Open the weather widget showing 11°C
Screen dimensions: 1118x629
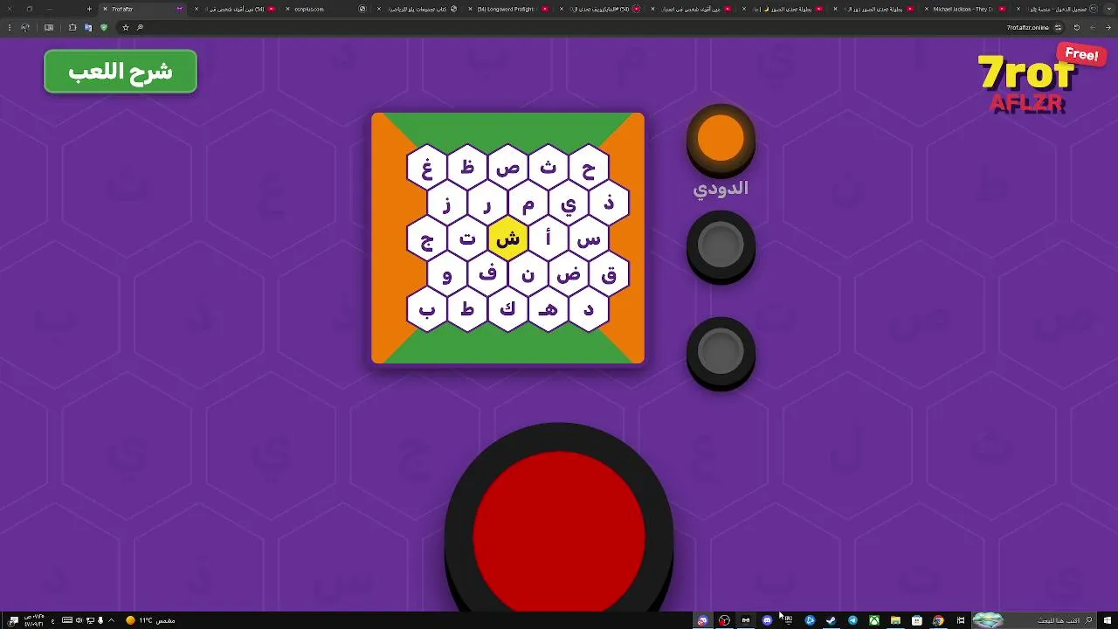click(x=150, y=620)
